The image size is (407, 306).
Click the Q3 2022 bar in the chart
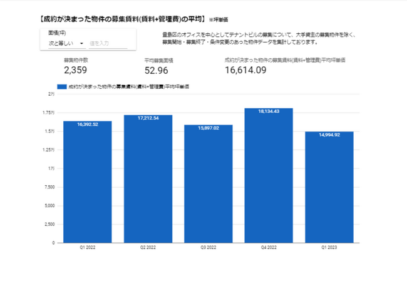coord(208,186)
